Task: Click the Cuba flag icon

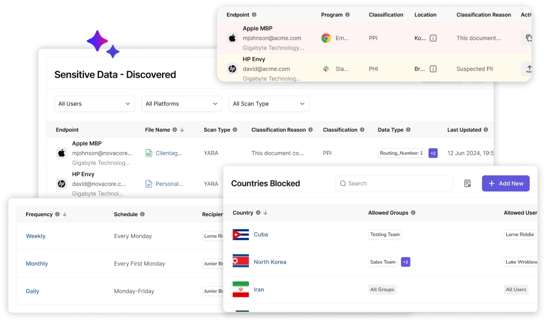Action: coord(241,235)
